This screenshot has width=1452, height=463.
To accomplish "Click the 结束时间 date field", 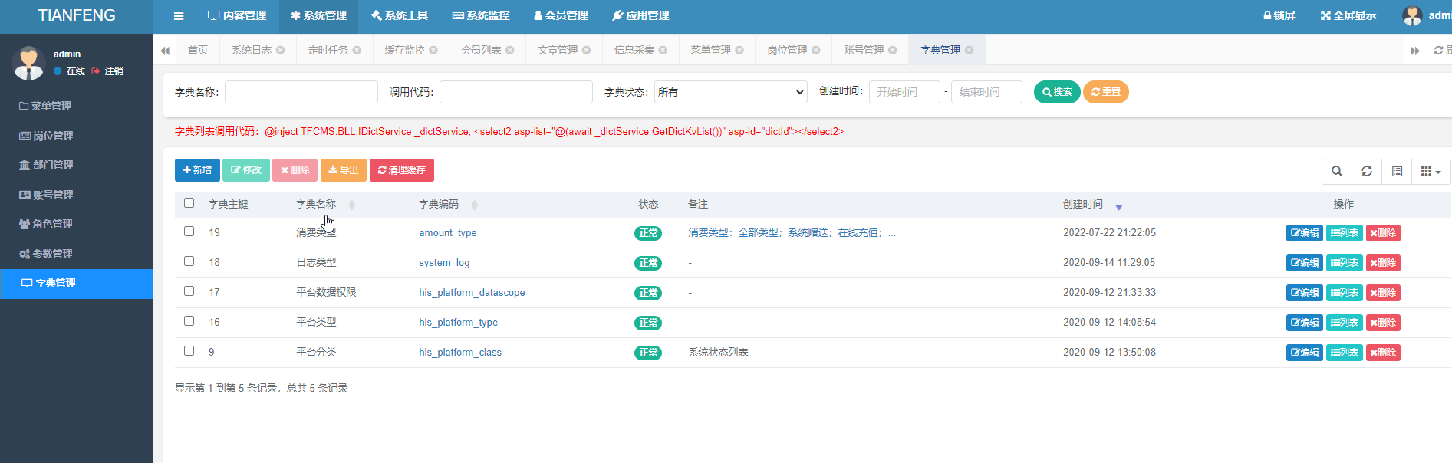I will pyautogui.click(x=986, y=92).
